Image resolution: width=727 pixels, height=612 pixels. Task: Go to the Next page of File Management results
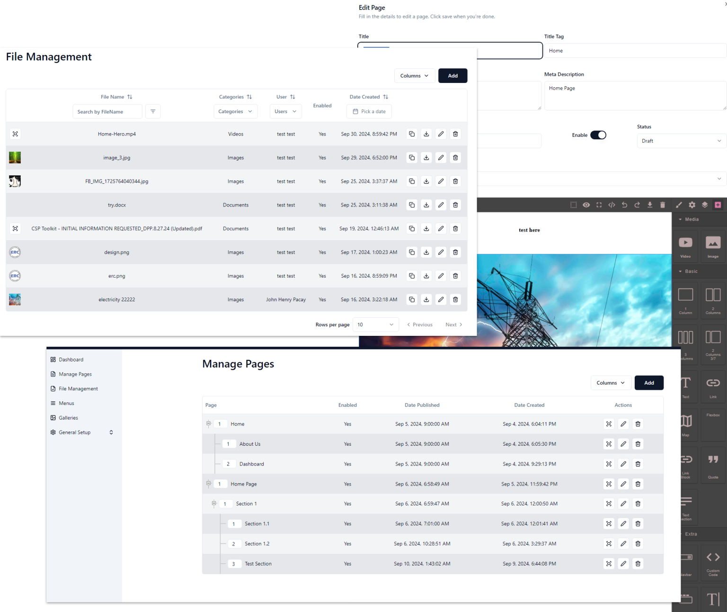click(x=453, y=324)
